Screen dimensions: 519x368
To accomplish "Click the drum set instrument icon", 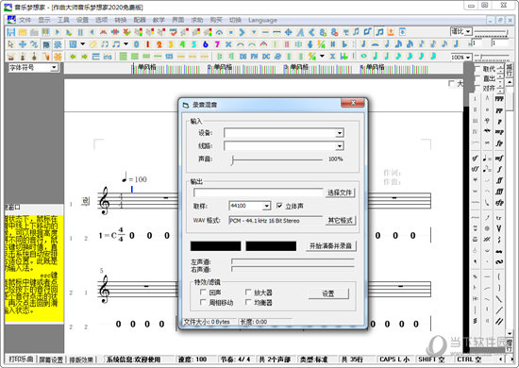I will [x=11, y=57].
